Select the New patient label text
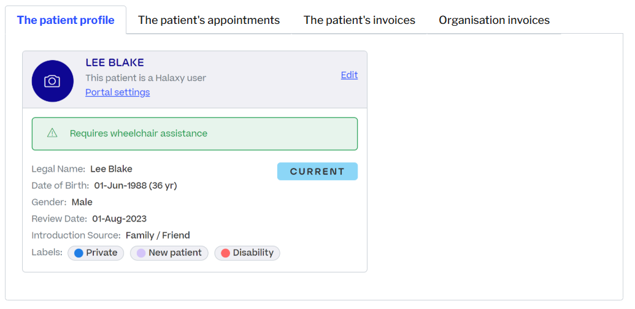The height and width of the screenshot is (309, 635). coord(175,253)
